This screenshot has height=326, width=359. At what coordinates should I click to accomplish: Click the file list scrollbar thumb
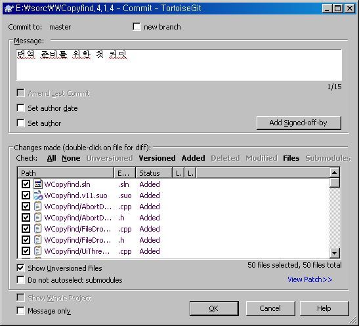click(x=335, y=182)
